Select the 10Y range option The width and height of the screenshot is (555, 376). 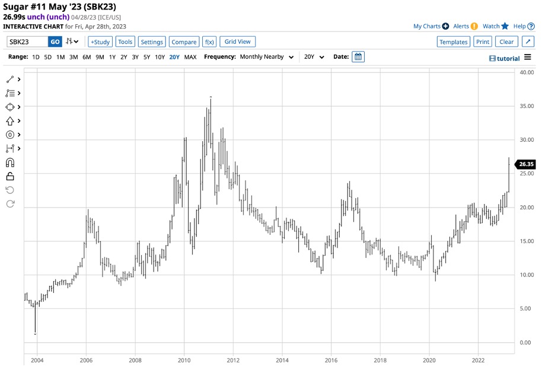tap(160, 57)
